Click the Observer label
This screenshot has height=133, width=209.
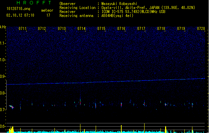[x=67, y=4]
